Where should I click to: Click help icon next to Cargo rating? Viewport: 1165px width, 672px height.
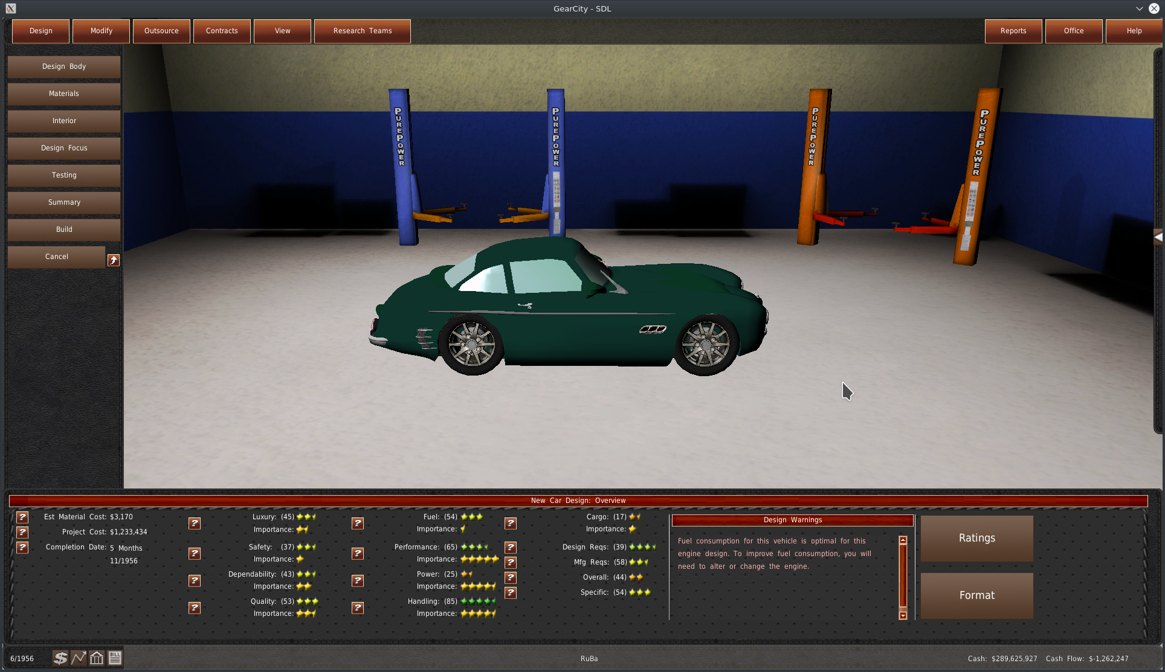(511, 523)
